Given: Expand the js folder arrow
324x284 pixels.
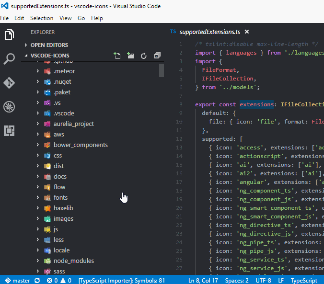Looking at the screenshot, I should pos(37,229).
